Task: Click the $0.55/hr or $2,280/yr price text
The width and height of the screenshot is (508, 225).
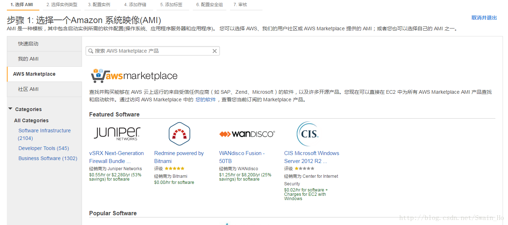Action: pos(115,177)
